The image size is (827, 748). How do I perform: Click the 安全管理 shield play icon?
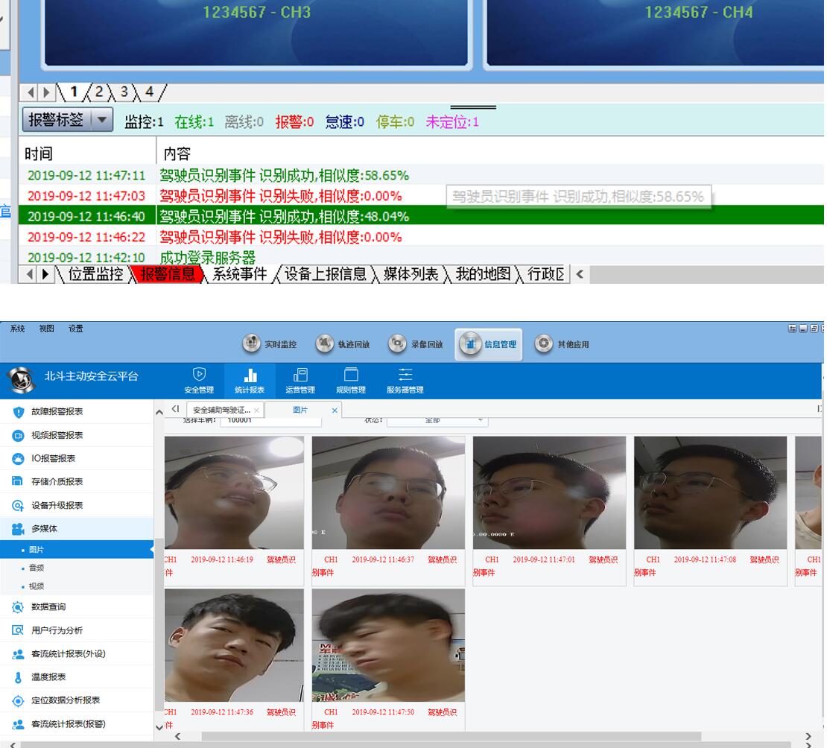199,375
